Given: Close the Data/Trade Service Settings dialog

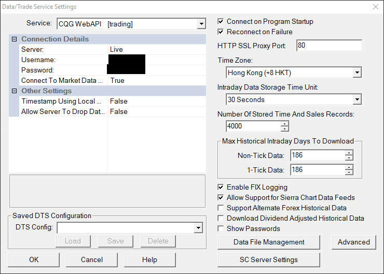Looking at the screenshot, I should (x=375, y=7).
